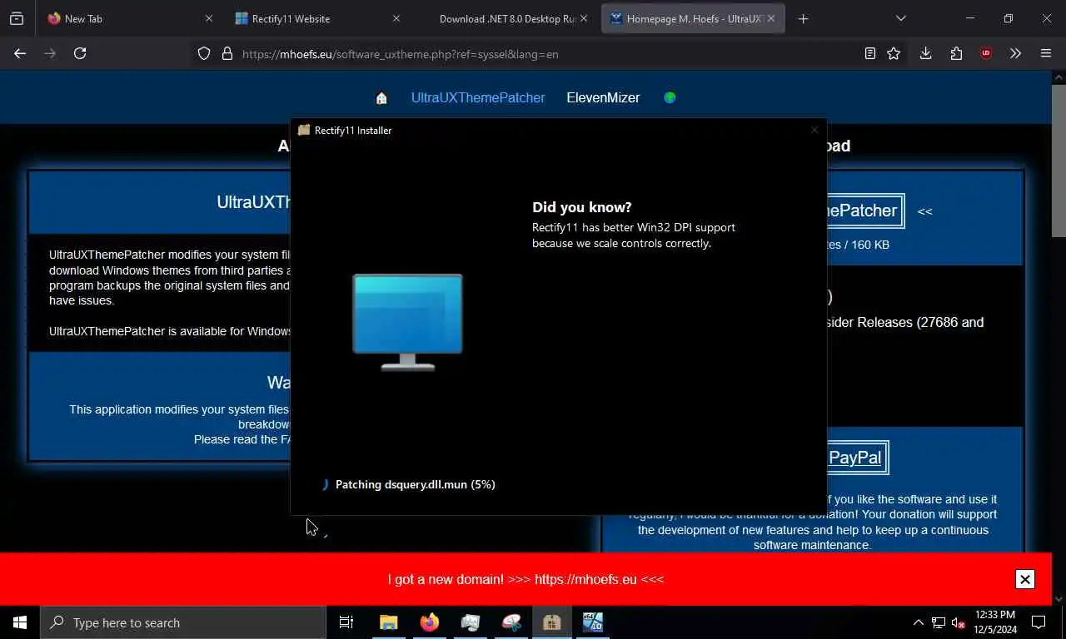The height and width of the screenshot is (639, 1066).
Task: Open the notifications action center
Action: point(1039,622)
